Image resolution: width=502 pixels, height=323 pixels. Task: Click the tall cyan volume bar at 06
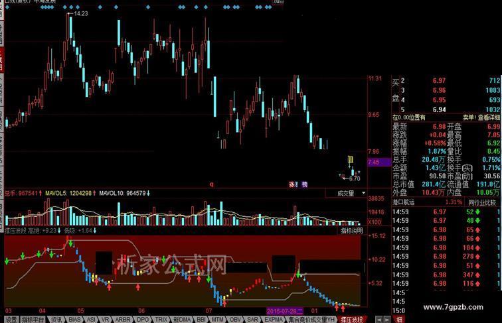pyautogui.click(x=119, y=214)
